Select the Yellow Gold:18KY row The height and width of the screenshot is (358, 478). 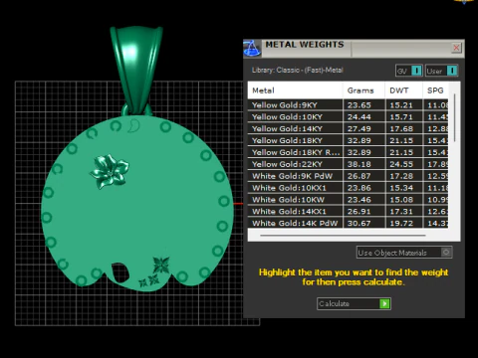(348, 140)
